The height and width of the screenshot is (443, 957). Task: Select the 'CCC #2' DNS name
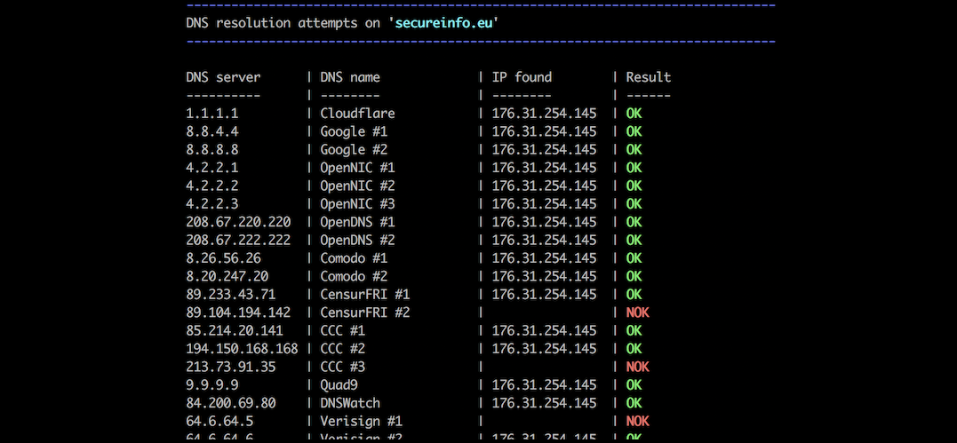tap(342, 348)
